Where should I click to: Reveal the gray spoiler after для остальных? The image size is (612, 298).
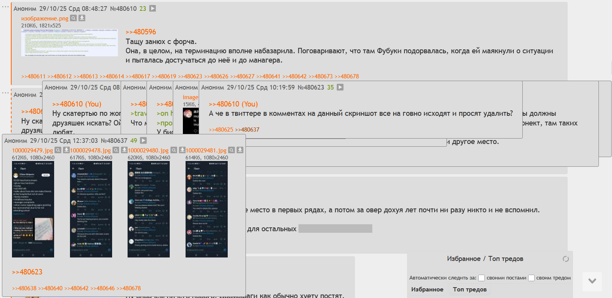pos(335,229)
